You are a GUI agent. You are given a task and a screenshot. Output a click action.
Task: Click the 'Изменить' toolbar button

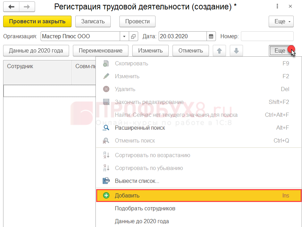150,50
